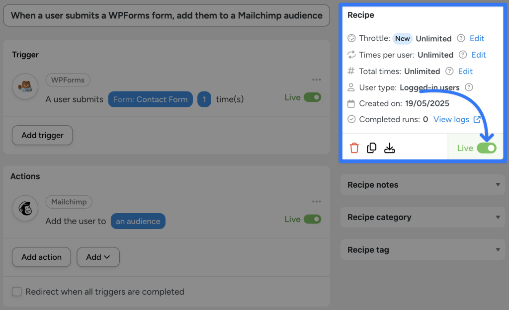Click the trash icon to delete the recipe
The width and height of the screenshot is (509, 310).
pyautogui.click(x=355, y=148)
